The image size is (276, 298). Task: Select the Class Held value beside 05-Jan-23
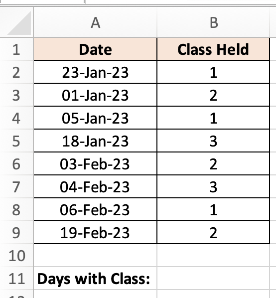click(x=213, y=118)
